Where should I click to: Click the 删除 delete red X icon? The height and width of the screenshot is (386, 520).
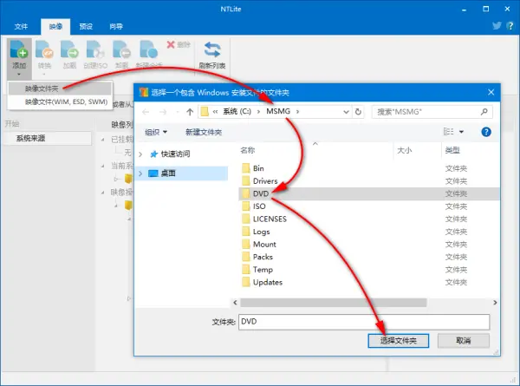point(171,45)
